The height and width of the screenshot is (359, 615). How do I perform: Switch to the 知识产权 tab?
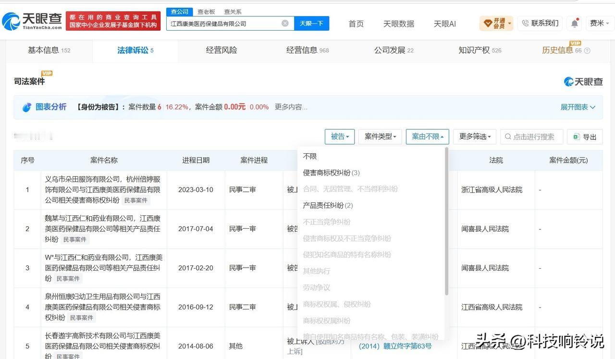tap(480, 50)
